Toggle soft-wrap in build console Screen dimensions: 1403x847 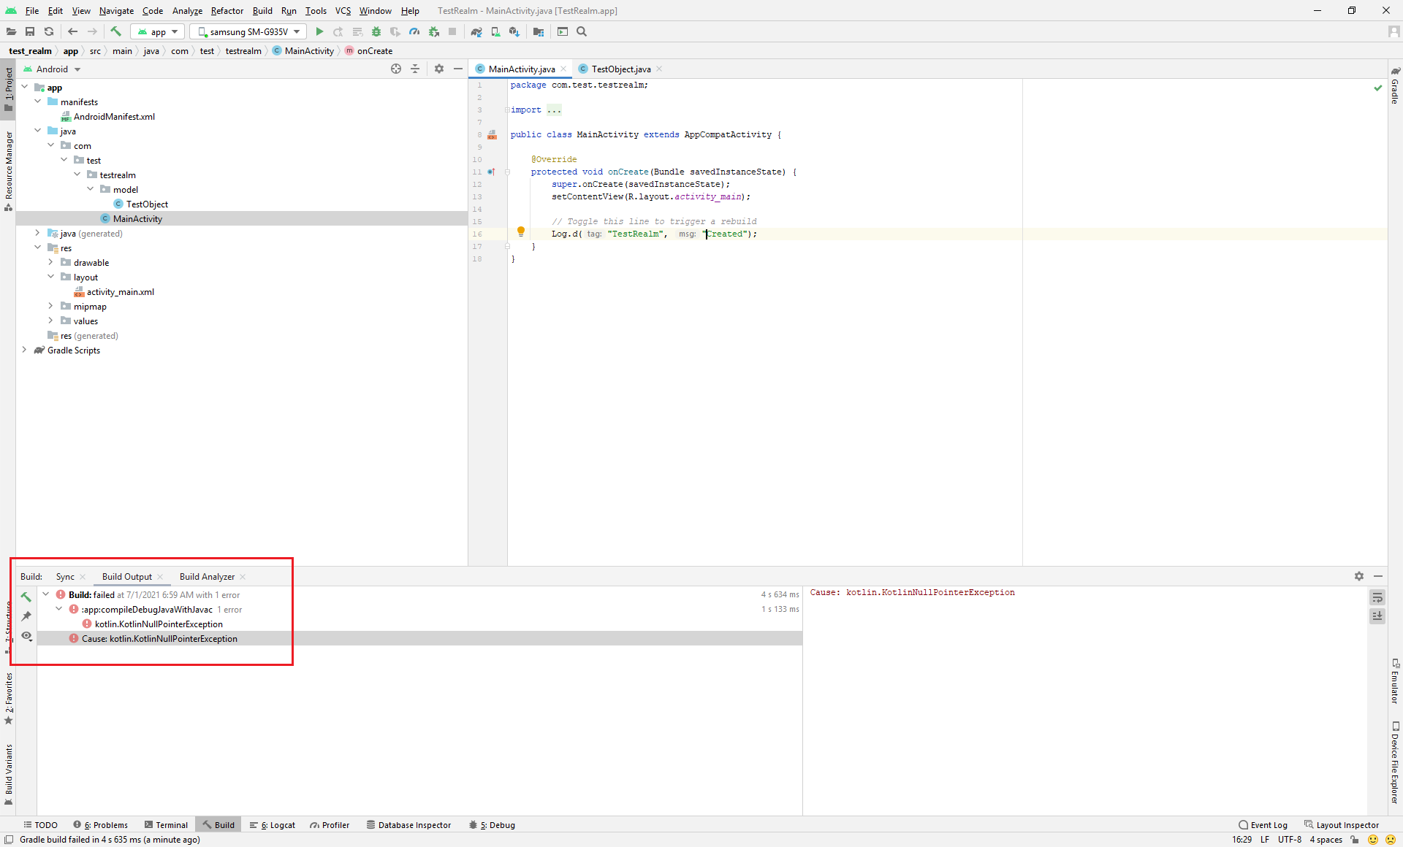(1377, 597)
